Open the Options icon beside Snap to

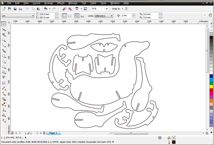coord(127,9)
